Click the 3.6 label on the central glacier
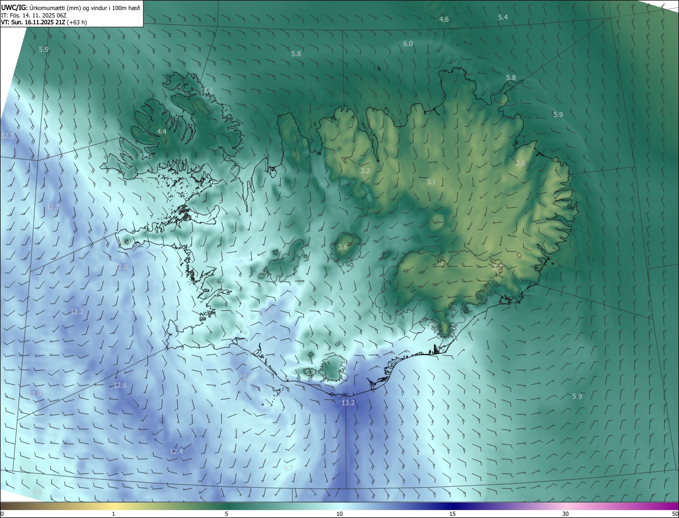The height and width of the screenshot is (518, 679). pos(343,247)
